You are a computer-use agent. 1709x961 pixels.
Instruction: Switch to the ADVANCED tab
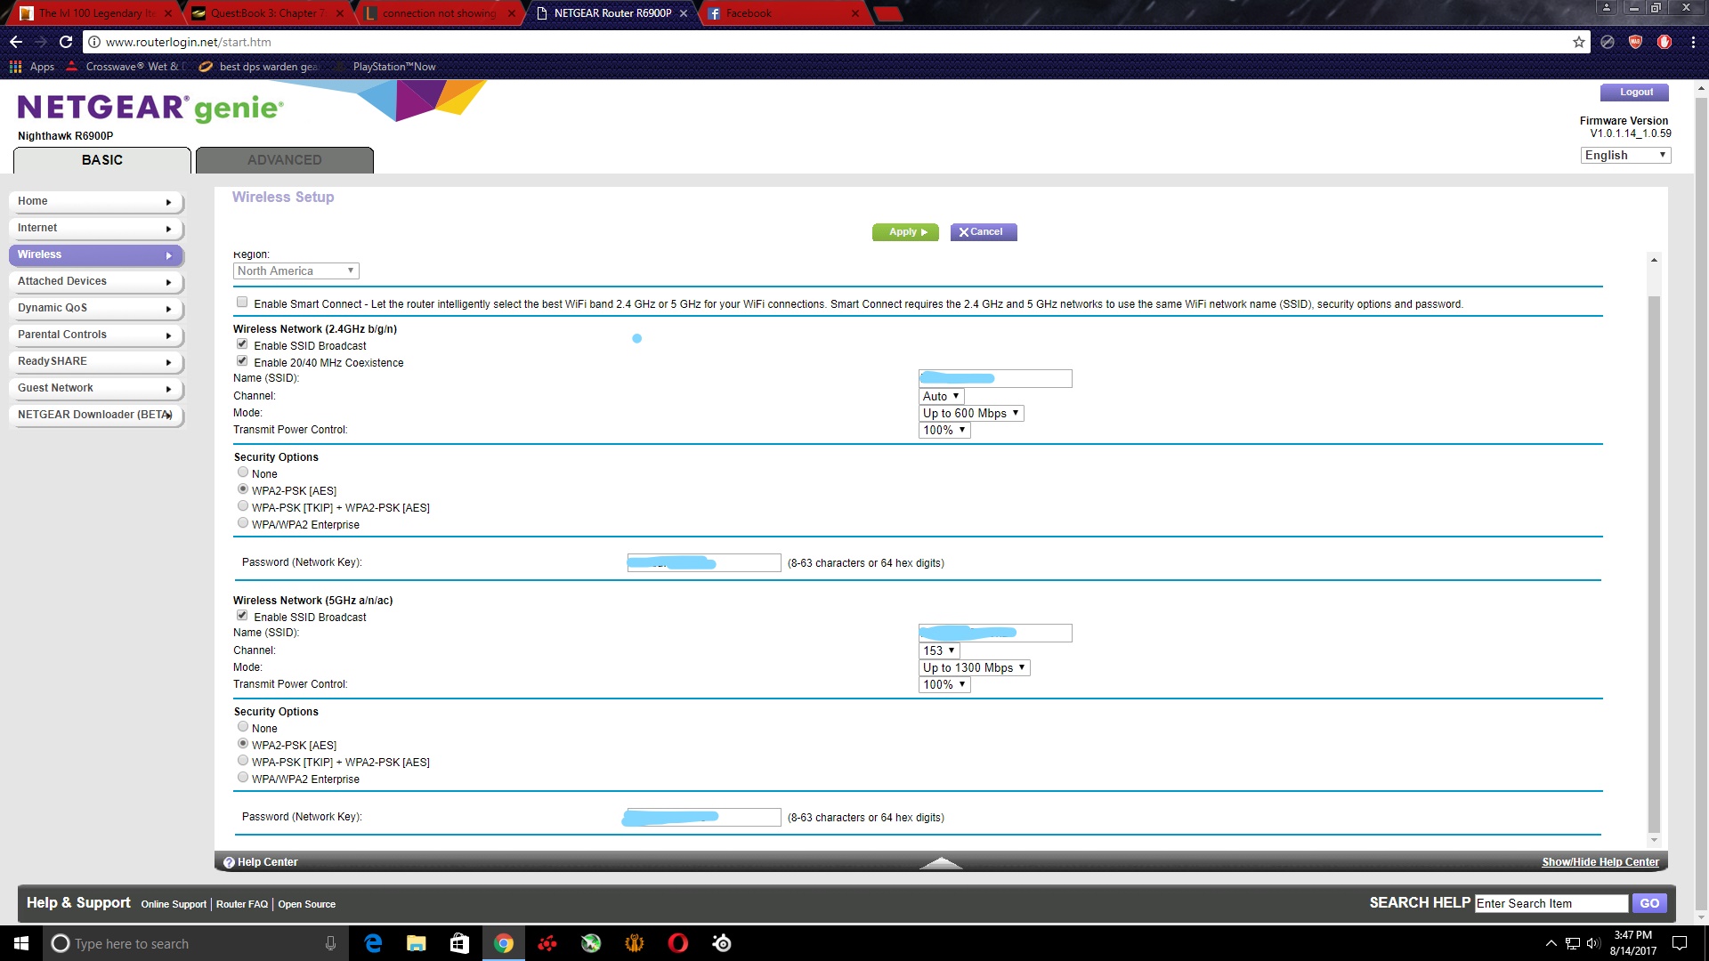(x=285, y=160)
